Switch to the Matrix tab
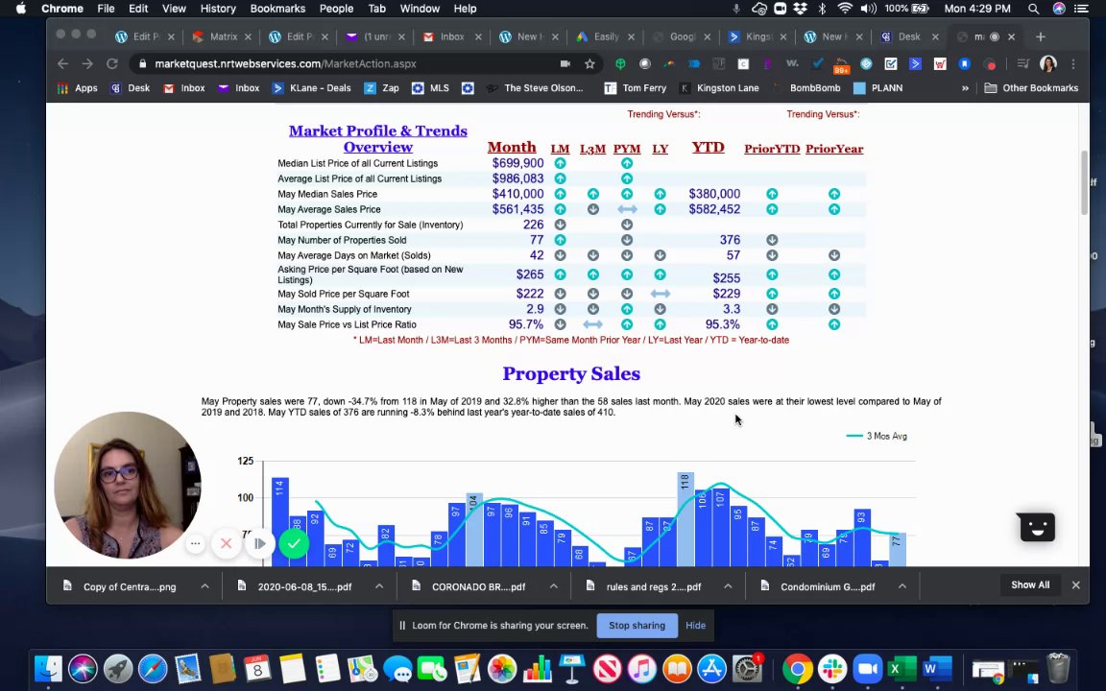The image size is (1106, 691). point(222,36)
